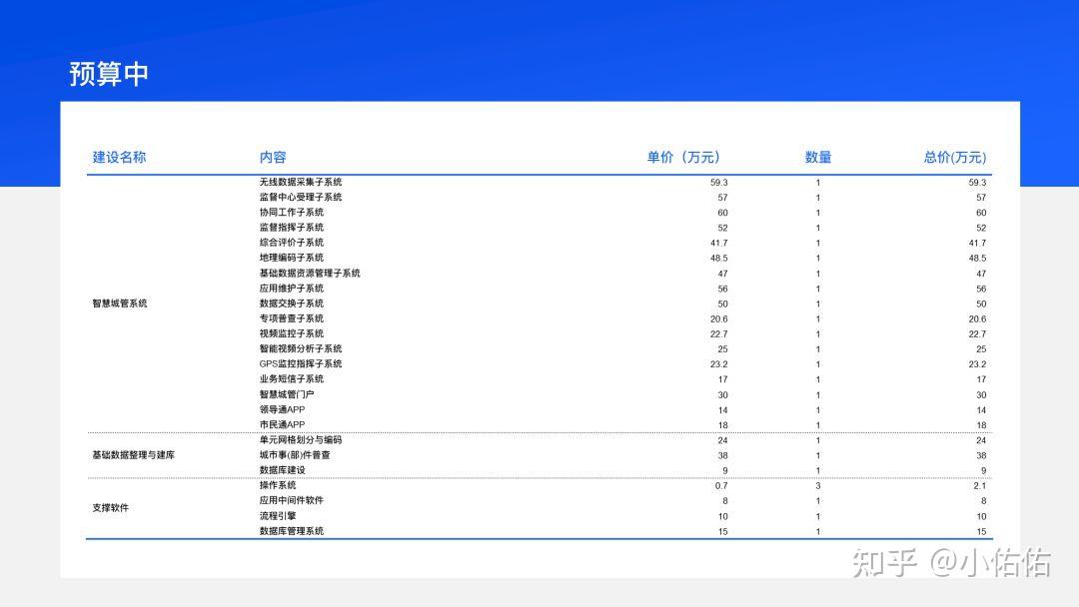Viewport: 1079px width, 607px height.
Task: Click the 操作系统 entry
Action: click(x=278, y=485)
